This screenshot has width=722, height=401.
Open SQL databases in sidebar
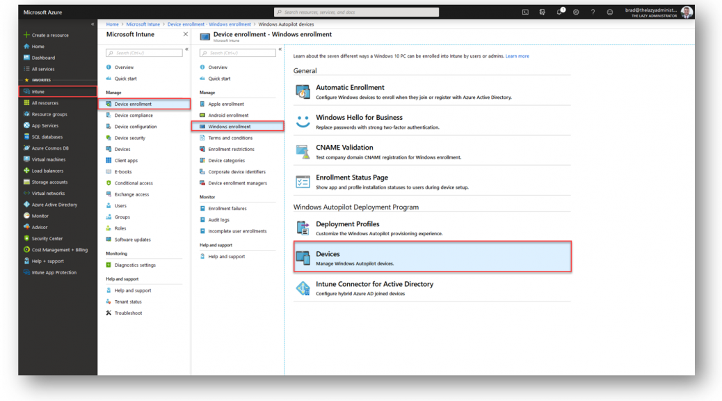click(47, 137)
